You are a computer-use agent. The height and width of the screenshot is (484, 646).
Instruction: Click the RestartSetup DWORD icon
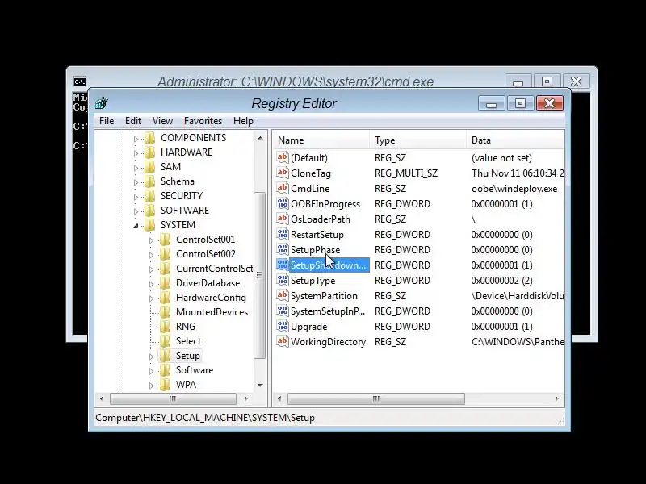282,234
